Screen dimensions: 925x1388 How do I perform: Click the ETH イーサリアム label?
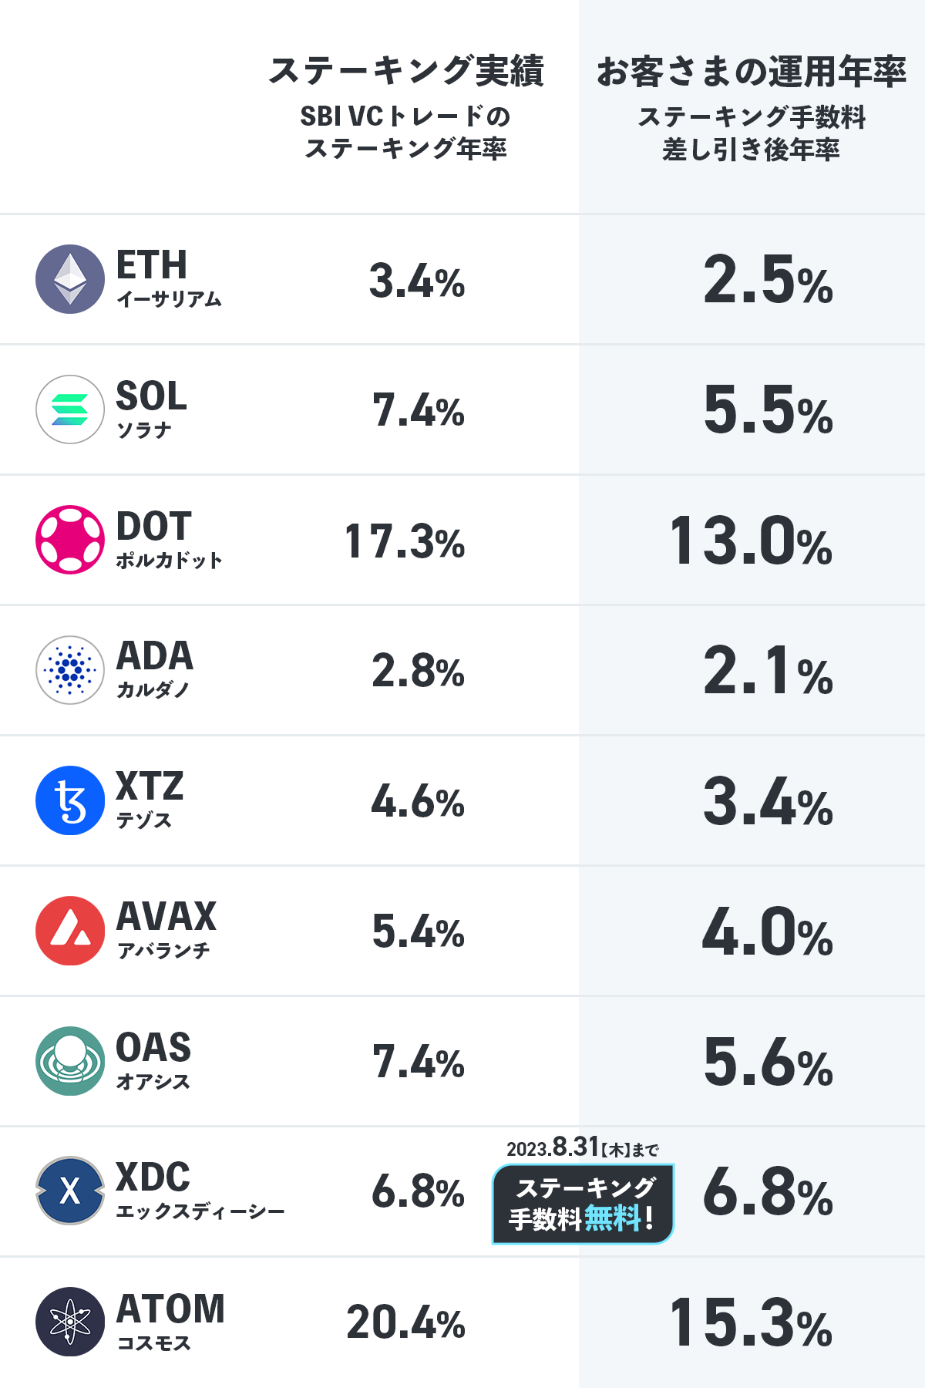(168, 278)
